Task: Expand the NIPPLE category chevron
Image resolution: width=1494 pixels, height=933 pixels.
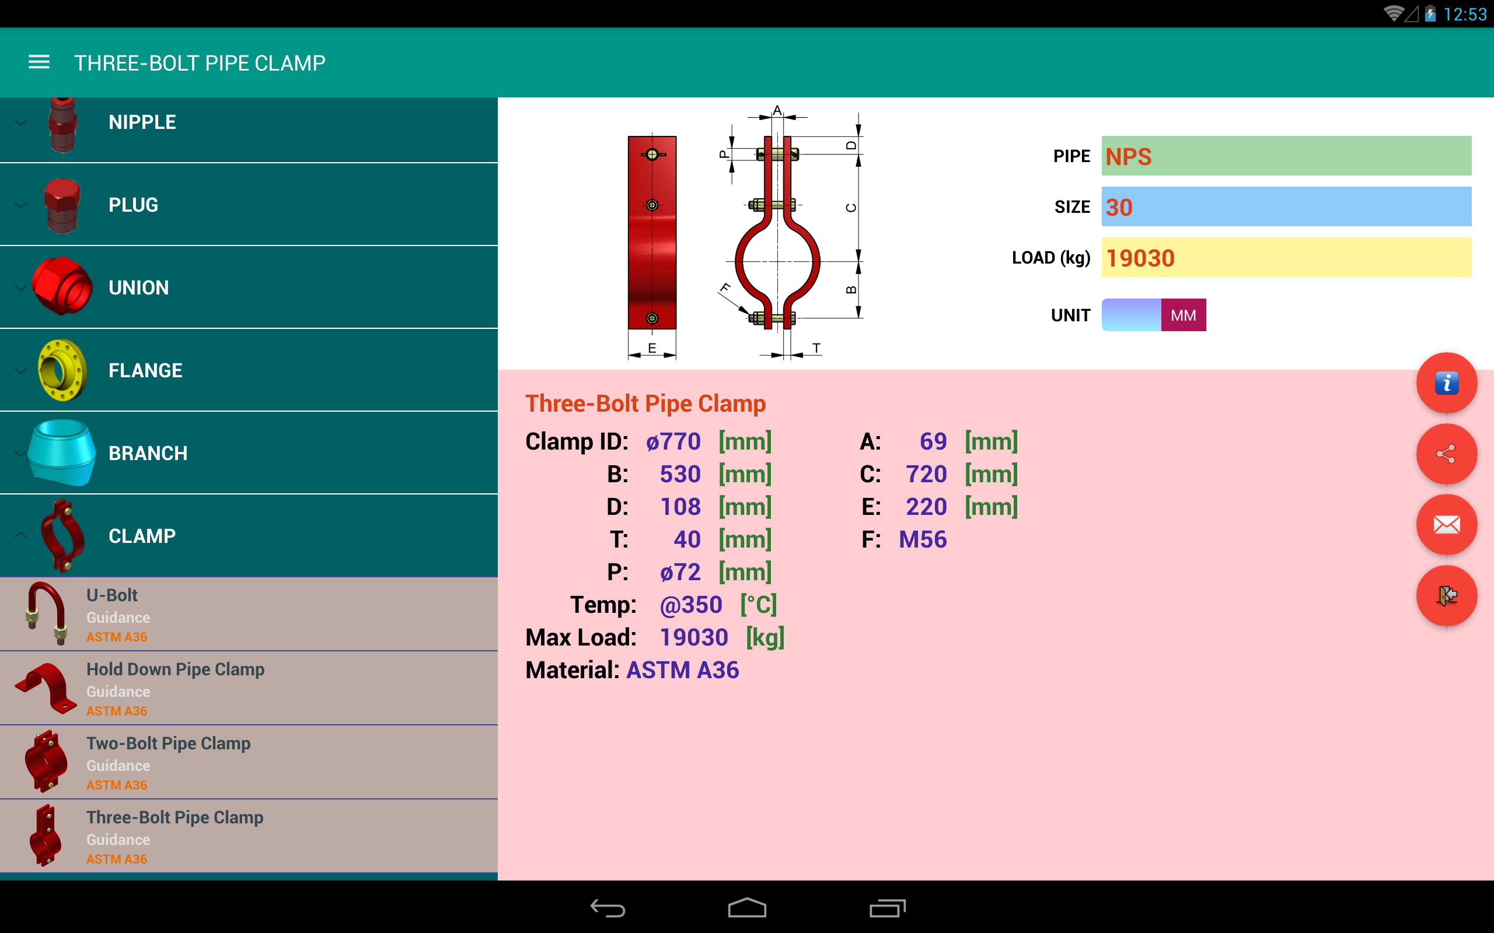Action: (21, 122)
